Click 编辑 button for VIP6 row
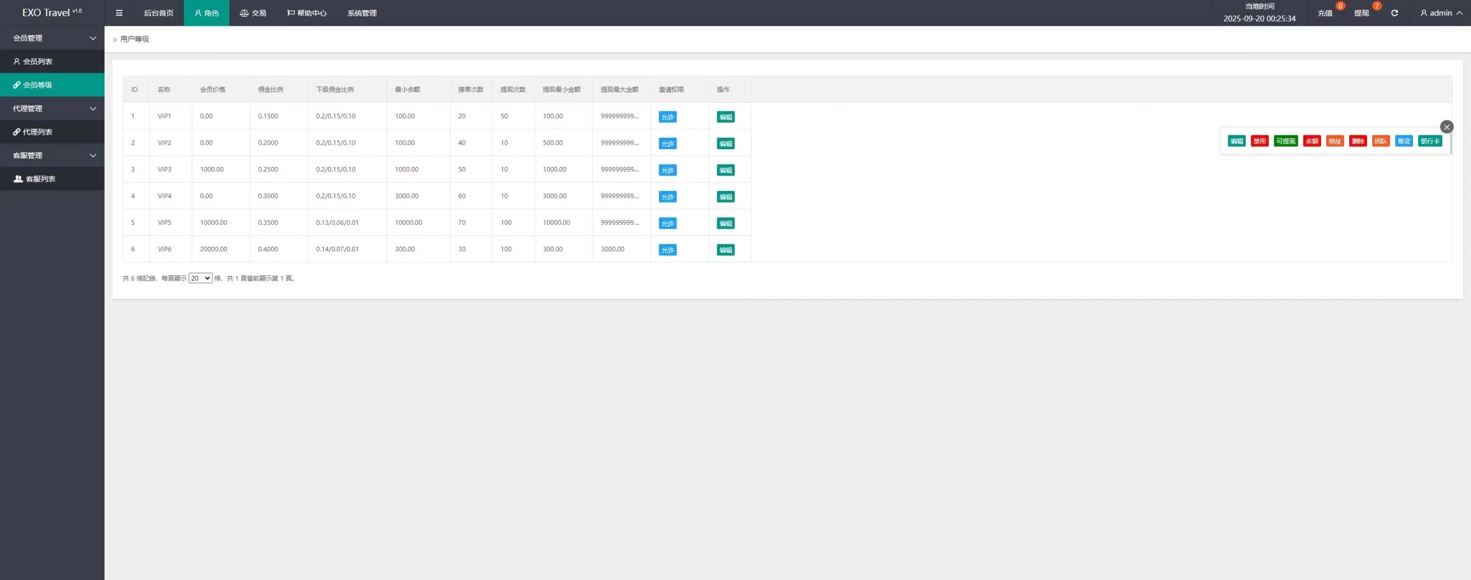The image size is (1471, 580). click(x=726, y=250)
